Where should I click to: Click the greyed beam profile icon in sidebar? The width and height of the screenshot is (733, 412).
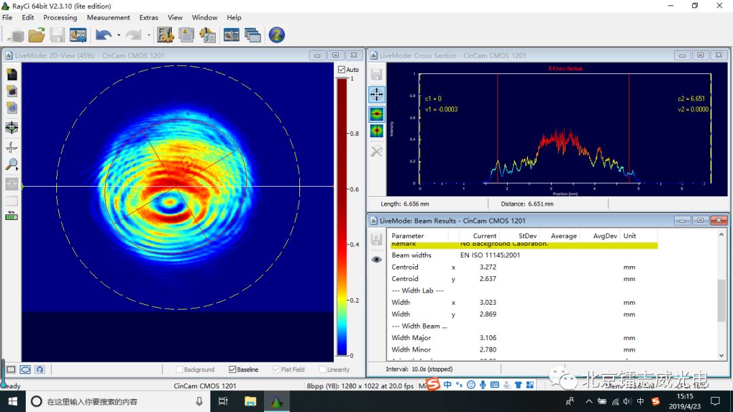pos(12,184)
